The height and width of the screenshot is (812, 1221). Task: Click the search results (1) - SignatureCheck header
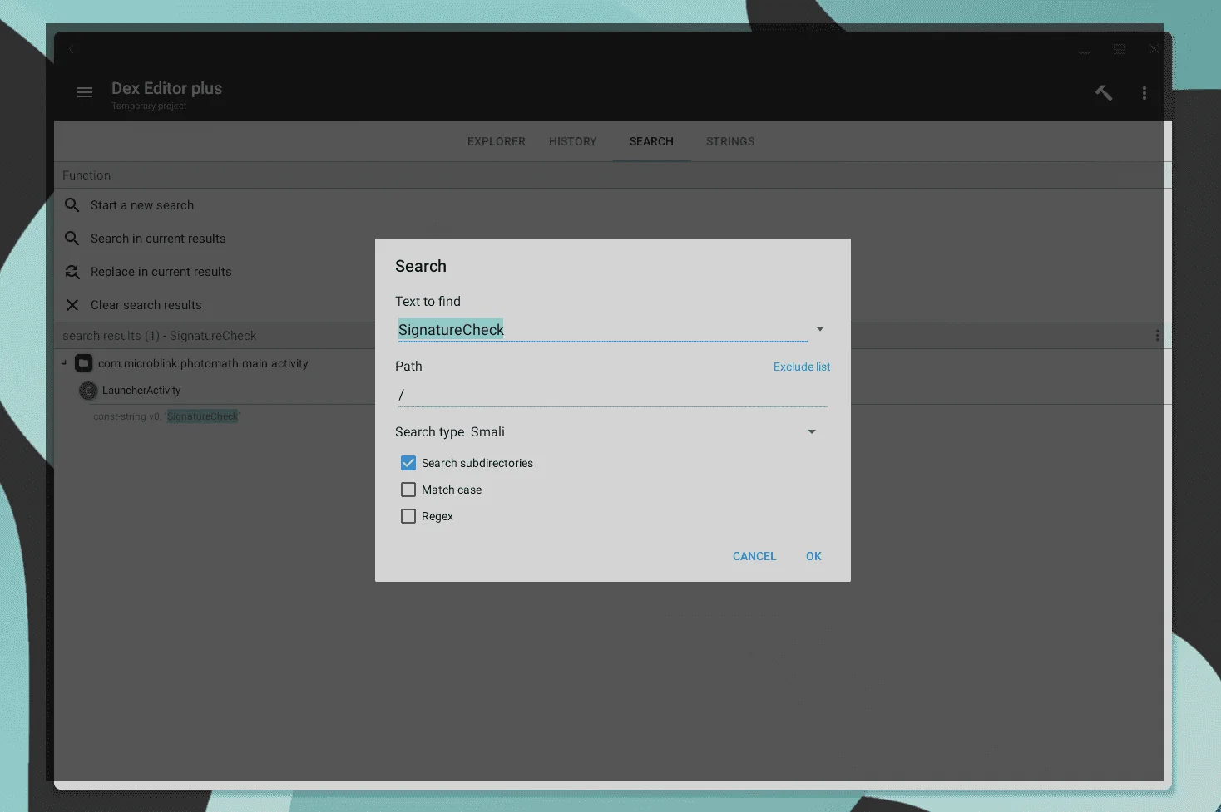pyautogui.click(x=160, y=336)
